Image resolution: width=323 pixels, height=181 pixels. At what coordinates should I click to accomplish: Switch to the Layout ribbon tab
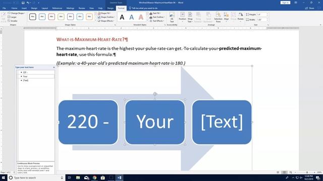[x=45, y=8]
